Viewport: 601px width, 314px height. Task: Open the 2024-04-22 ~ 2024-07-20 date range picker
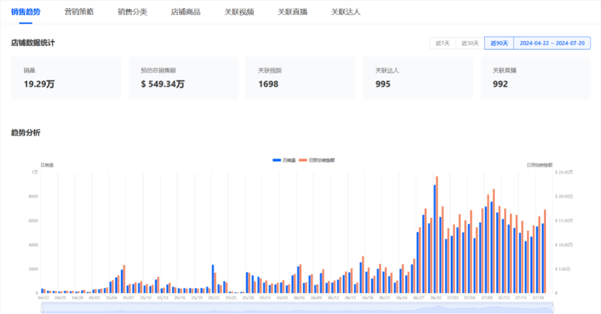point(551,43)
